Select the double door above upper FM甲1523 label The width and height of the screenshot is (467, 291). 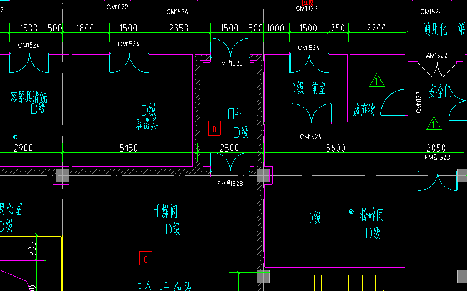(230, 47)
